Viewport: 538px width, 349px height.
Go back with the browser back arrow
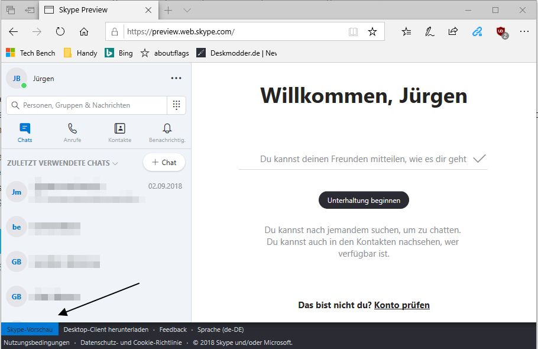tap(14, 32)
